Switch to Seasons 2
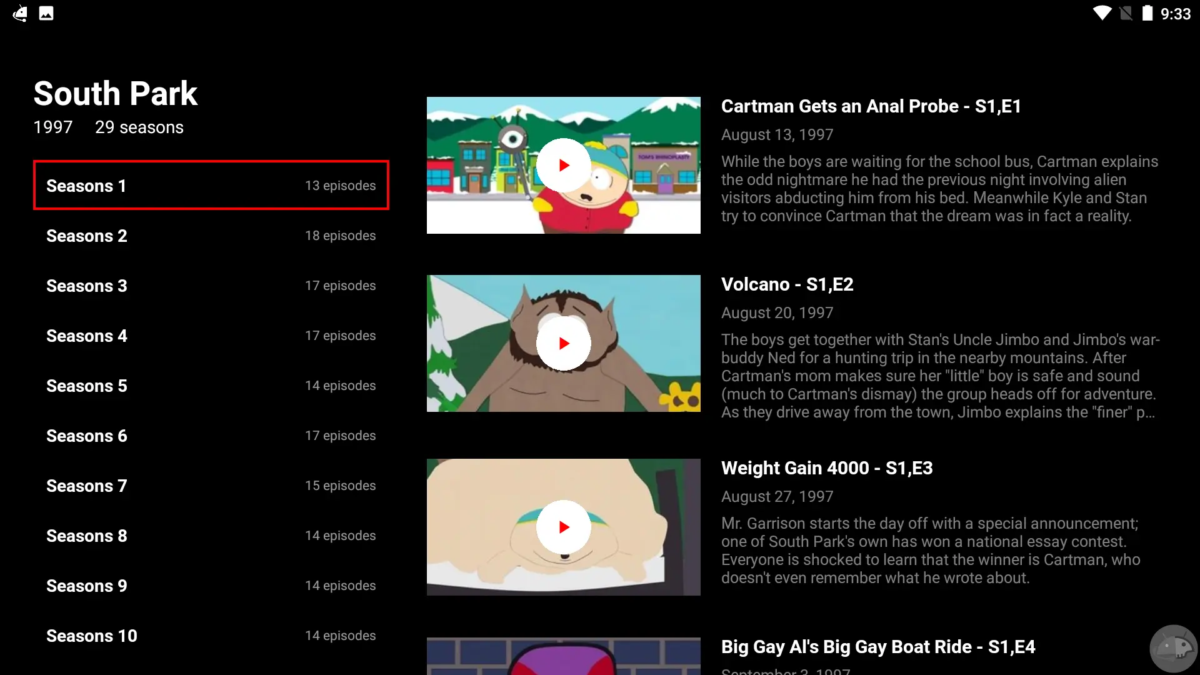 [x=211, y=236]
